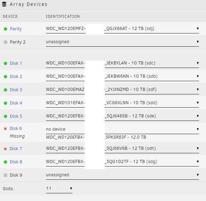
Task: Open Disk 6 no device dropdown
Action: (122, 129)
